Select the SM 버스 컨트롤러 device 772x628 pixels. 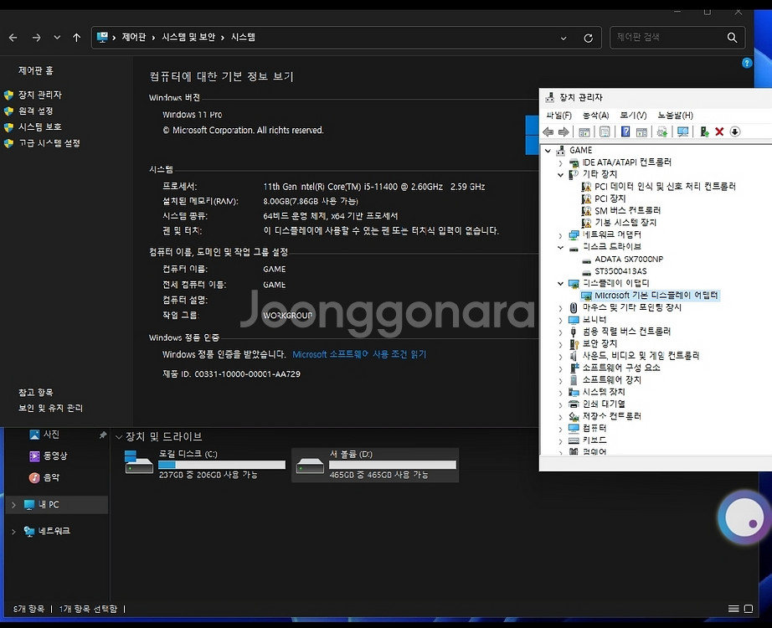[627, 211]
